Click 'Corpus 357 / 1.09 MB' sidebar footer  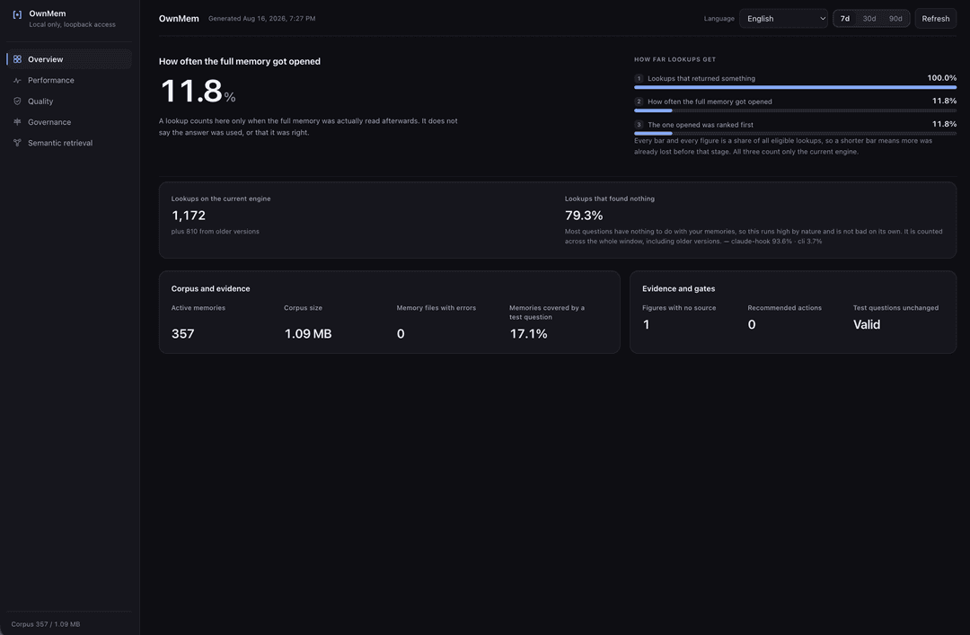[x=46, y=624]
